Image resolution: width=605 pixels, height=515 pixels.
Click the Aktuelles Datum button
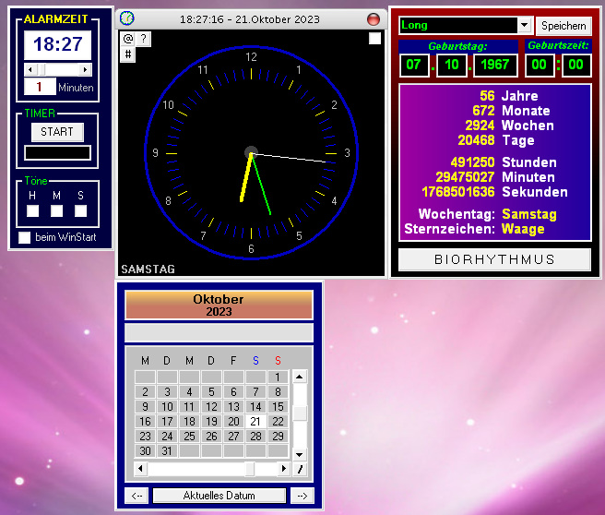[219, 496]
